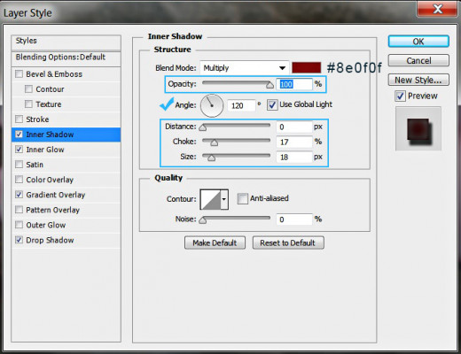This screenshot has height=354, width=461.
Task: Click the Size value input field
Action: pyautogui.click(x=294, y=157)
